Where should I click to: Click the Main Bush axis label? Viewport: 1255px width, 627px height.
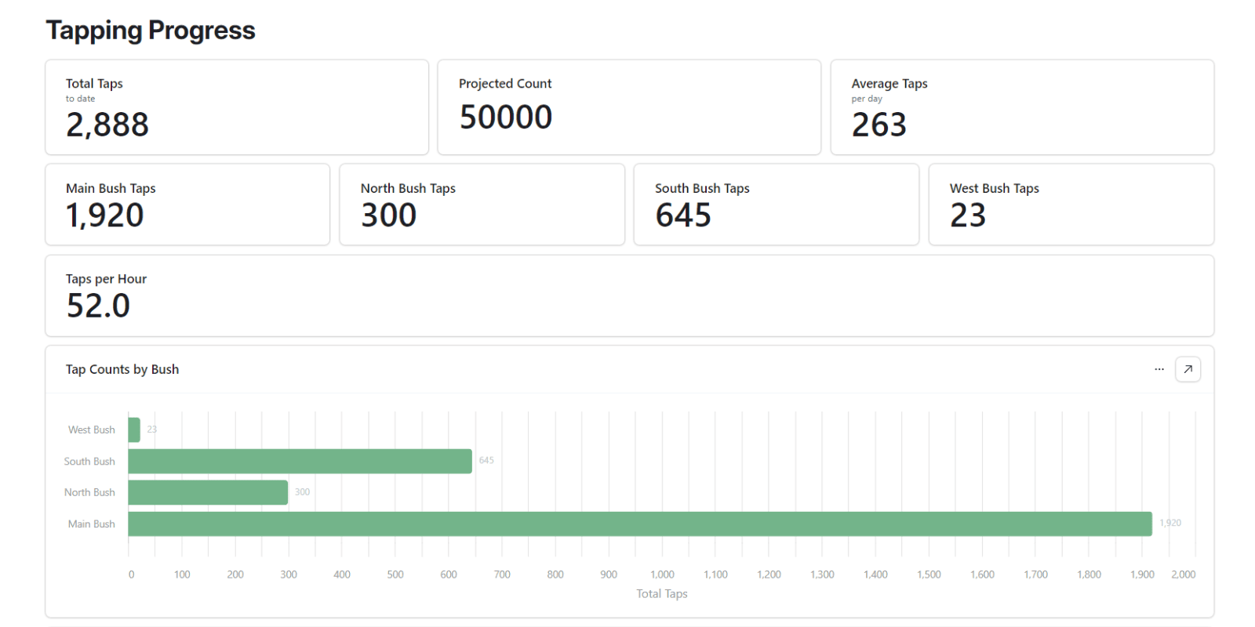[x=91, y=524]
